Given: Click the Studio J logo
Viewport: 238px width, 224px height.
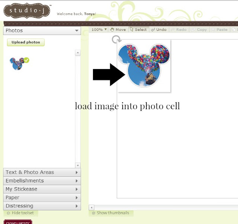Looking at the screenshot, I should [x=27, y=11].
